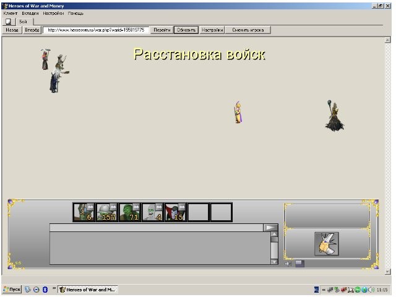This screenshot has width=396, height=297.
Task: Click the Настройки toolbar button
Action: (212, 30)
